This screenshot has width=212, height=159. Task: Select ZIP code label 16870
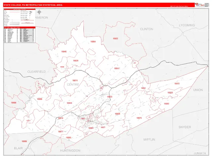(x=60, y=118)
